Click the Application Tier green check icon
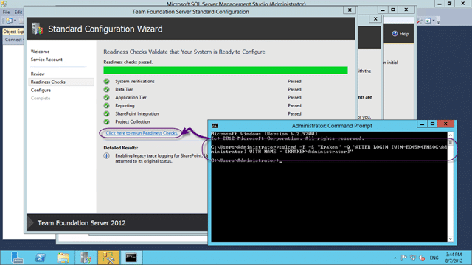The height and width of the screenshot is (265, 472). pyautogui.click(x=106, y=97)
